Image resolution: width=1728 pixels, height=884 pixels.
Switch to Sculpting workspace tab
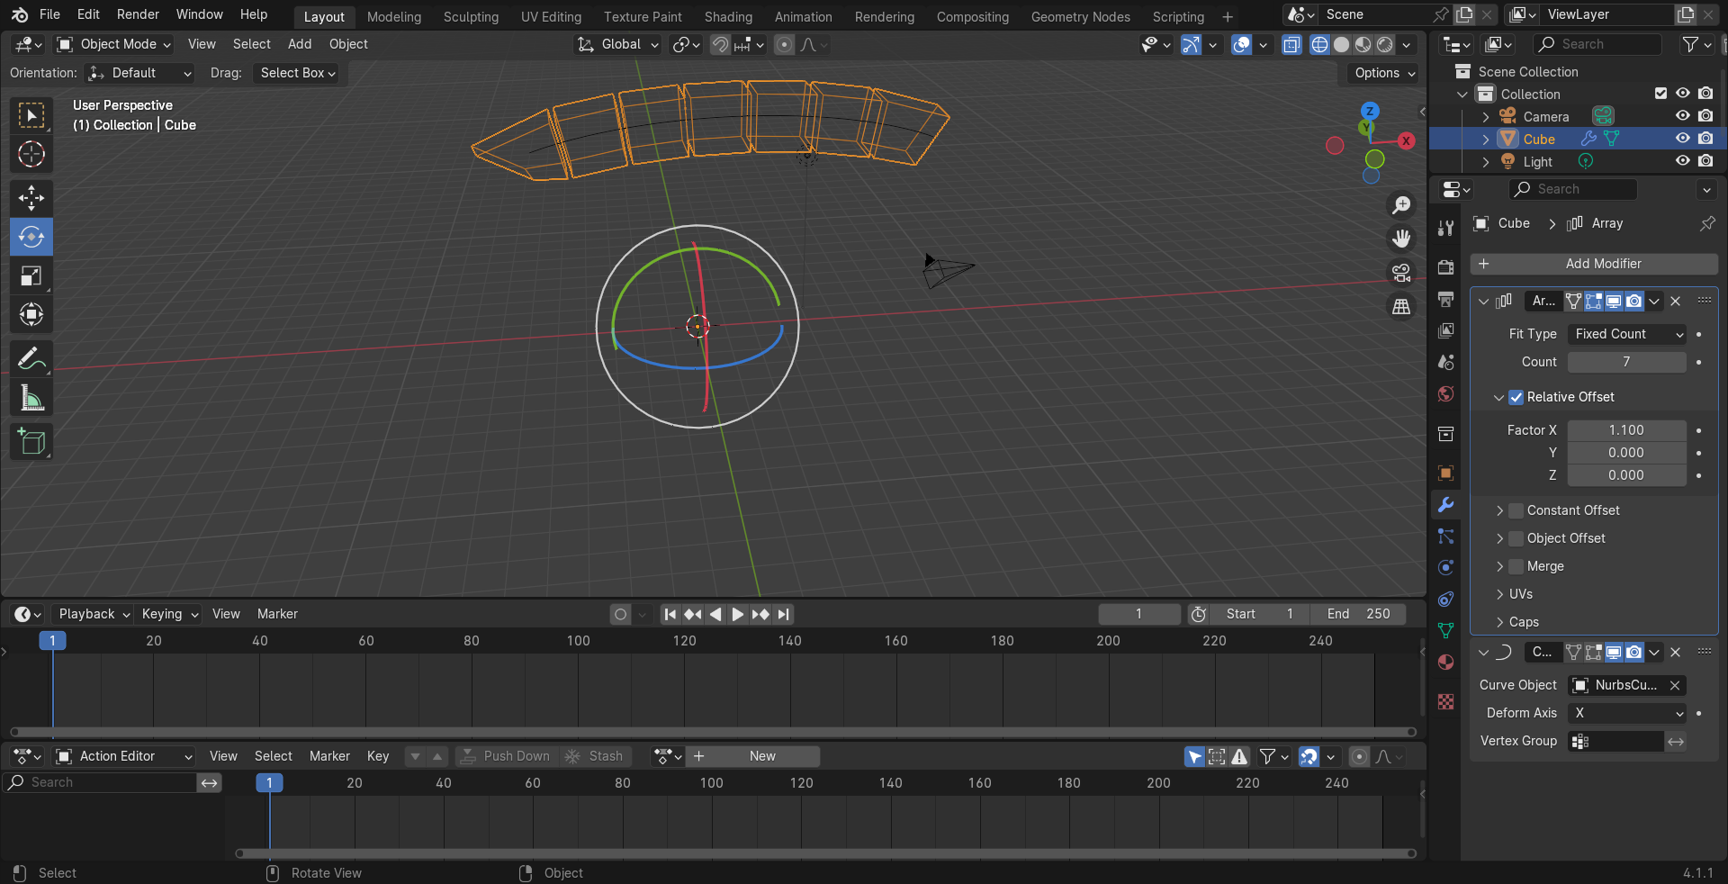tap(471, 16)
